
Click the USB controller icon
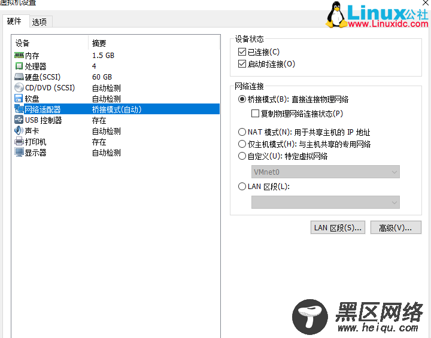19,120
